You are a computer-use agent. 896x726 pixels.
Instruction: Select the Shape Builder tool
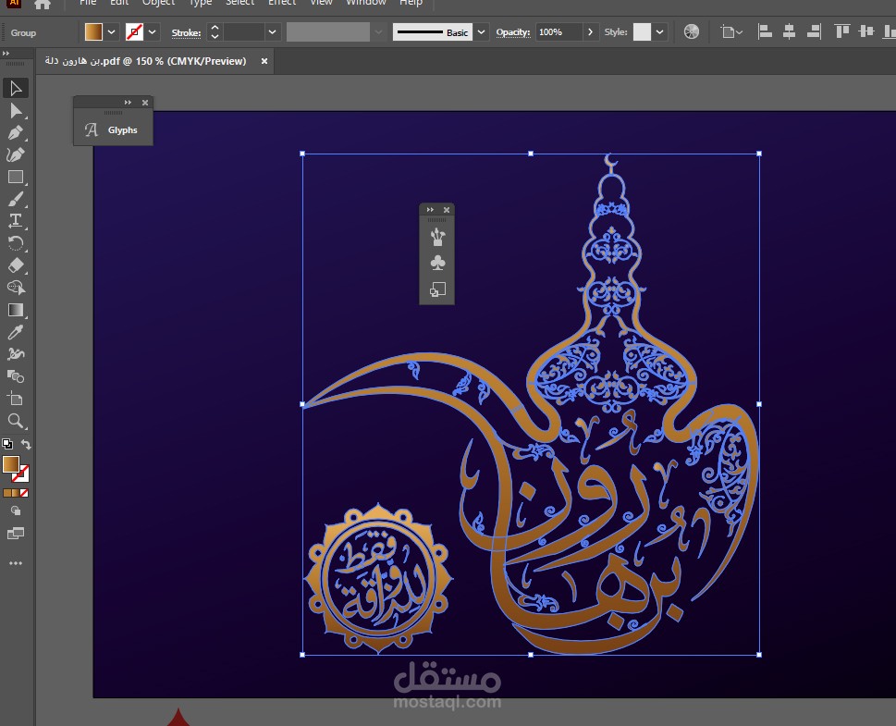click(16, 288)
